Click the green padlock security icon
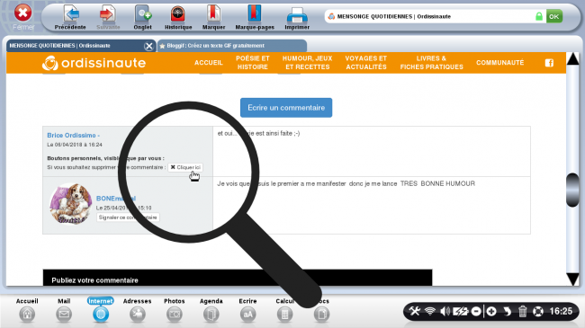 click(539, 16)
